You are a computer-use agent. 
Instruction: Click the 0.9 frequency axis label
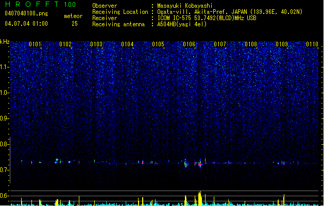(4, 118)
